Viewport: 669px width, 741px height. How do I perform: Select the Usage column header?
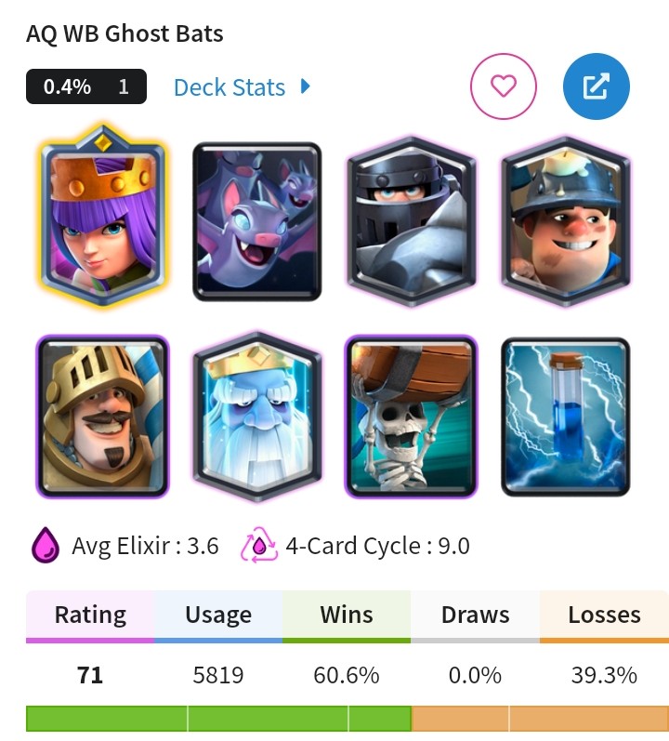[218, 616]
